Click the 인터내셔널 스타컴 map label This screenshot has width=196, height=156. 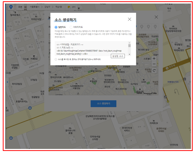pyautogui.click(x=95, y=138)
